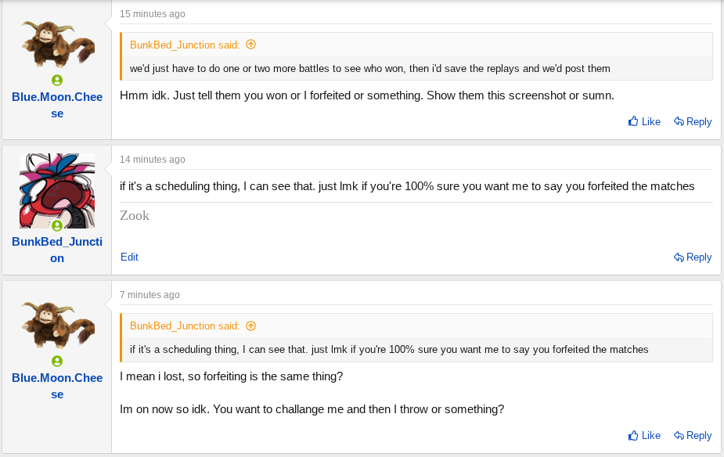Click the green online status icon on the bottom post
The height and width of the screenshot is (457, 724).
[x=57, y=361]
